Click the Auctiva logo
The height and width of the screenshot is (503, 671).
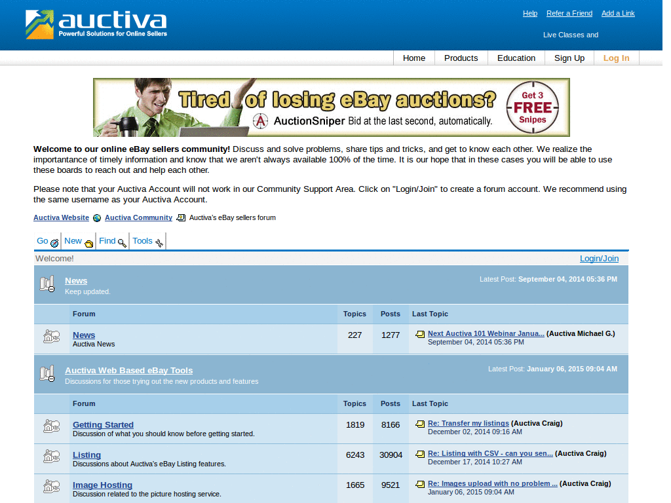pos(96,24)
